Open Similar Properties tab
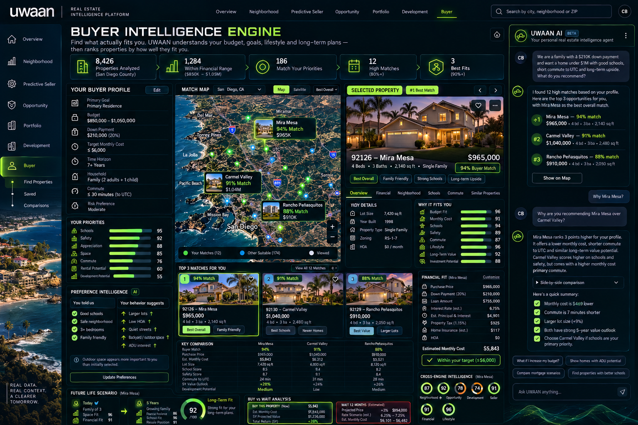The image size is (638, 425). [486, 193]
